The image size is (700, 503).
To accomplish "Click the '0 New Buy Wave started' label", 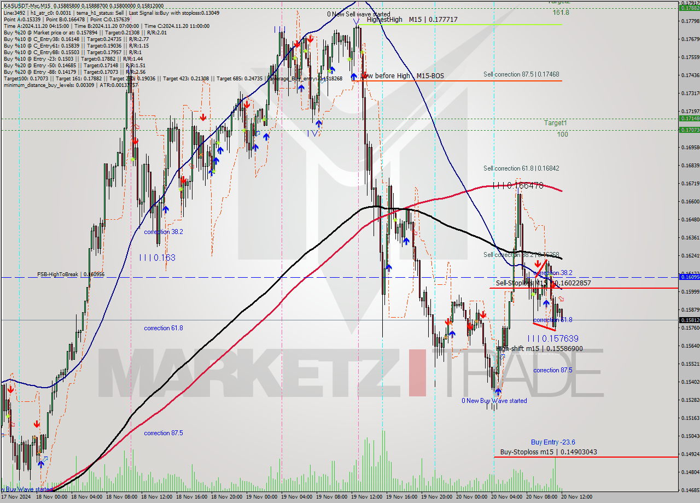I will (x=494, y=401).
